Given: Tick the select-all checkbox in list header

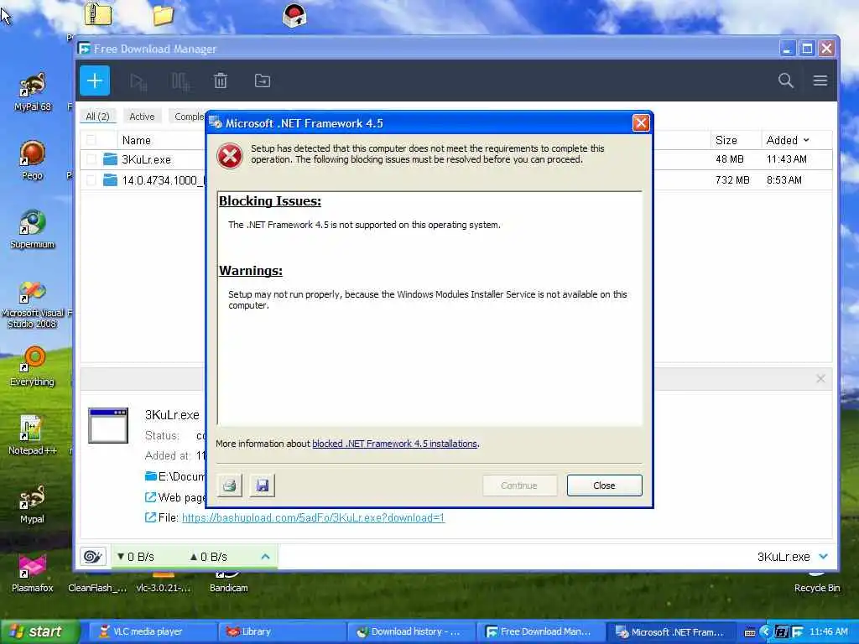Looking at the screenshot, I should [x=91, y=140].
